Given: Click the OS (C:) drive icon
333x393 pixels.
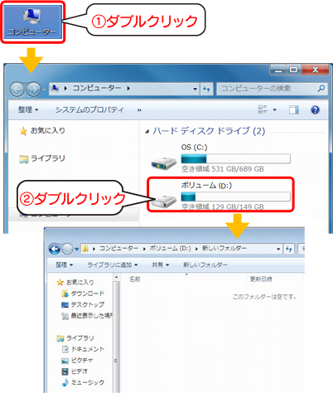Looking at the screenshot, I should click(164, 163).
